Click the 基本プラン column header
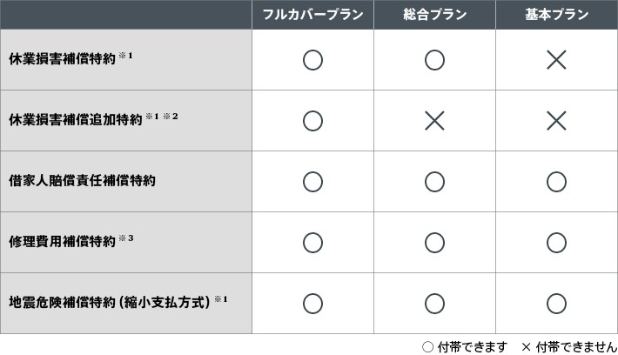Image resolution: width=618 pixels, height=355 pixels. [x=557, y=15]
